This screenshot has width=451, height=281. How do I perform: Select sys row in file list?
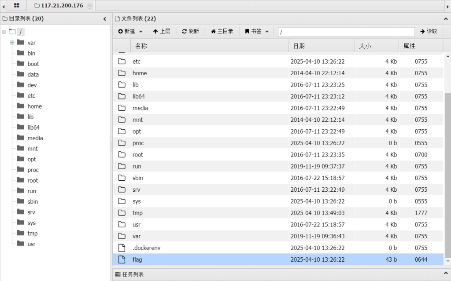tap(278, 201)
